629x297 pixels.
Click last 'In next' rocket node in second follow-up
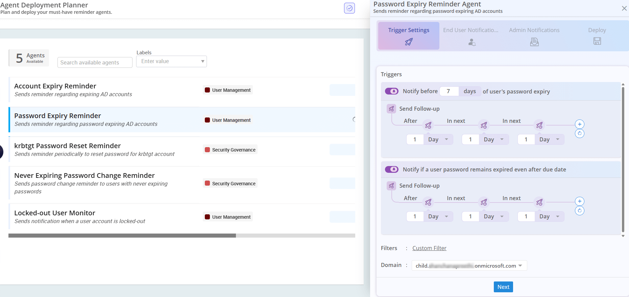[539, 202]
